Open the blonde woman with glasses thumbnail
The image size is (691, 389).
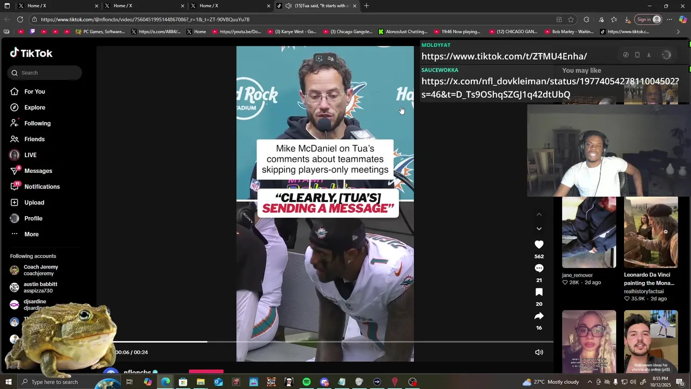tap(589, 341)
